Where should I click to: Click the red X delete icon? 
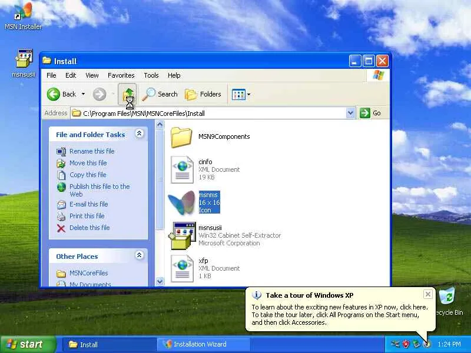61,228
